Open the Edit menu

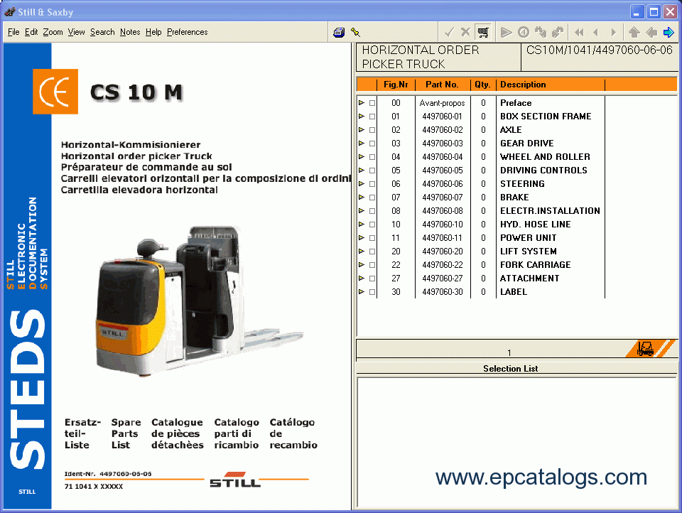pos(31,32)
